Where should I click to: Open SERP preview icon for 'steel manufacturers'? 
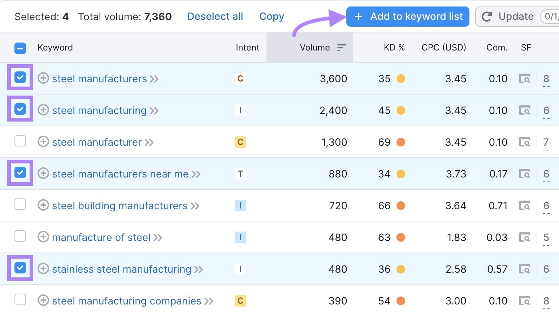525,79
